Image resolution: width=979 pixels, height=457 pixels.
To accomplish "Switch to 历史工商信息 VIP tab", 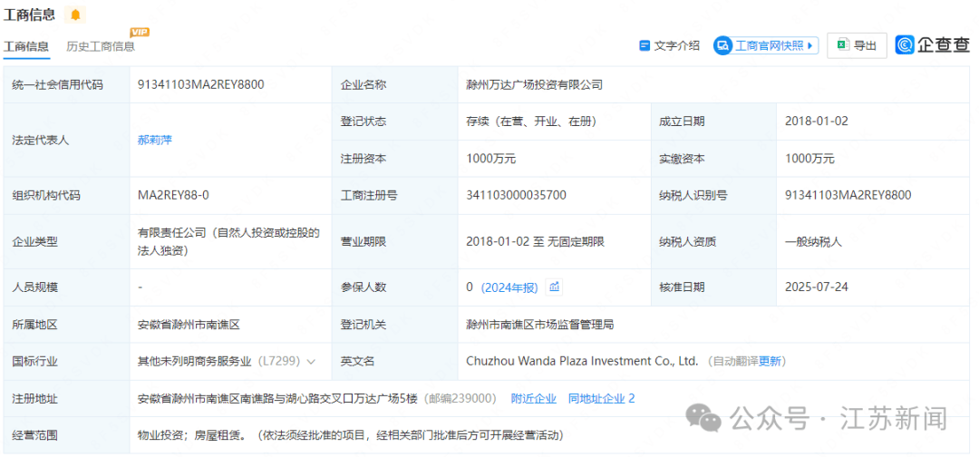I will click(x=101, y=46).
